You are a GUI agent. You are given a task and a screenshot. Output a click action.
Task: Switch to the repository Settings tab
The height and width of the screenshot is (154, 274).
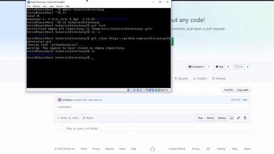[x=219, y=79]
